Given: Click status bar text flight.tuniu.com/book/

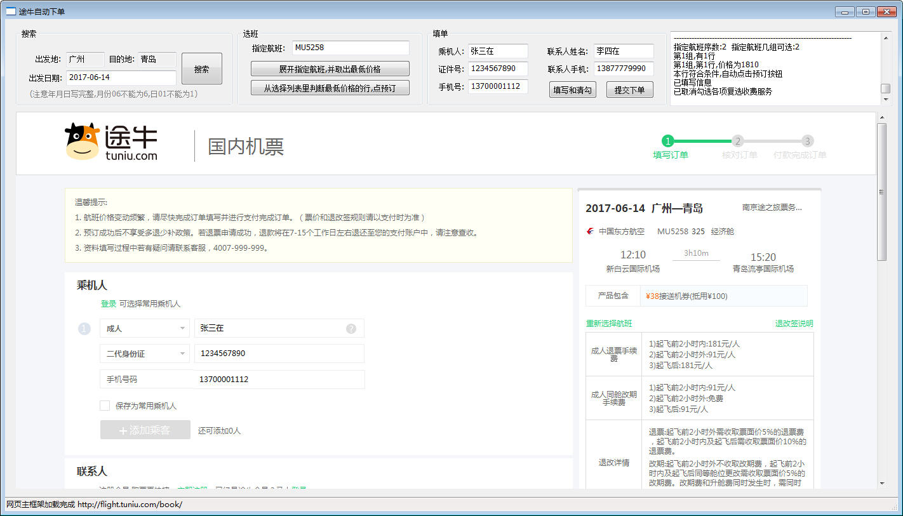Looking at the screenshot, I should point(130,505).
